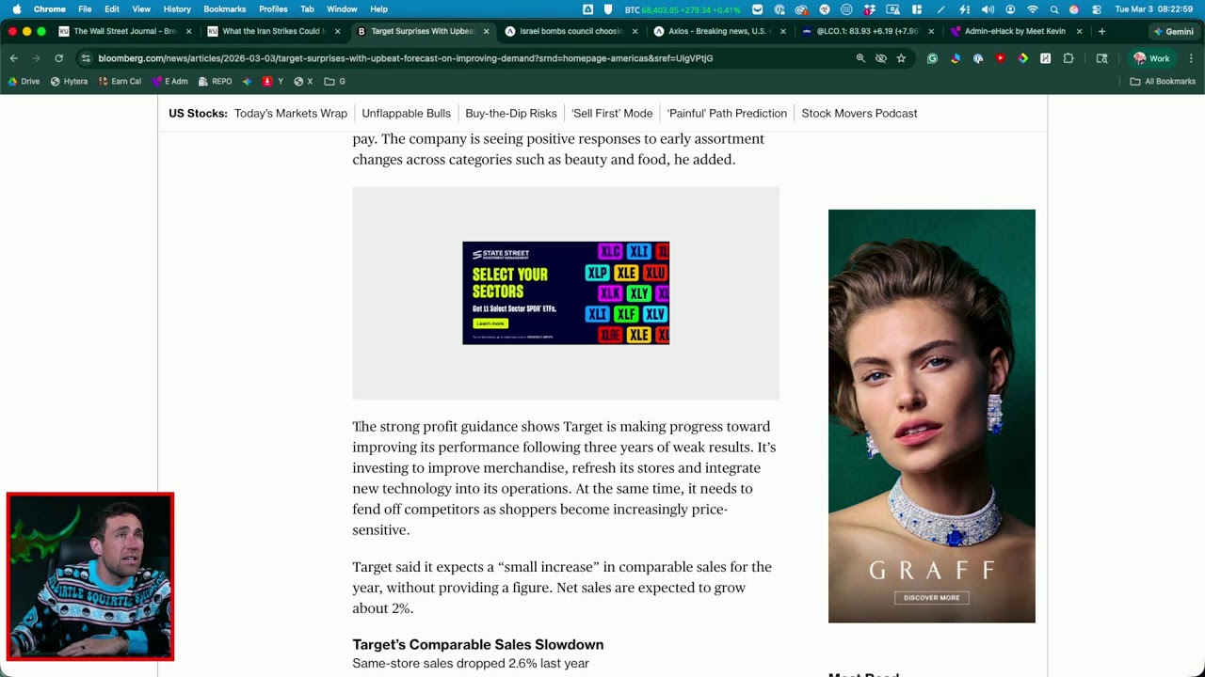Open the Unflappable Bulls link
Viewport: 1205px width, 677px height.
[x=407, y=114]
